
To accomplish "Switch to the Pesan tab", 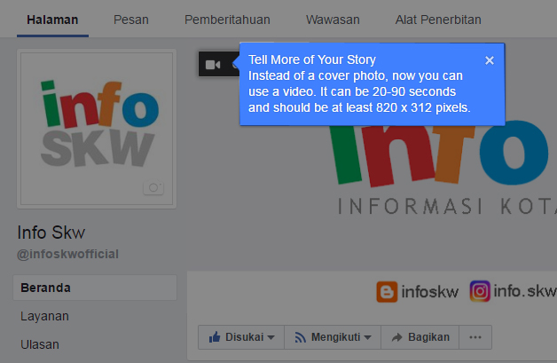I will [x=131, y=20].
